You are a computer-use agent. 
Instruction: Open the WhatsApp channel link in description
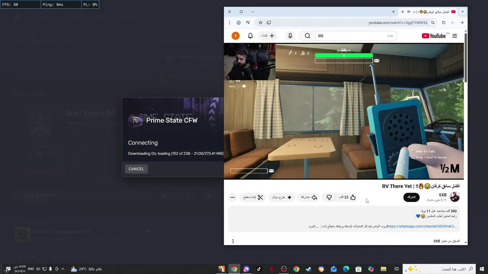point(422,226)
